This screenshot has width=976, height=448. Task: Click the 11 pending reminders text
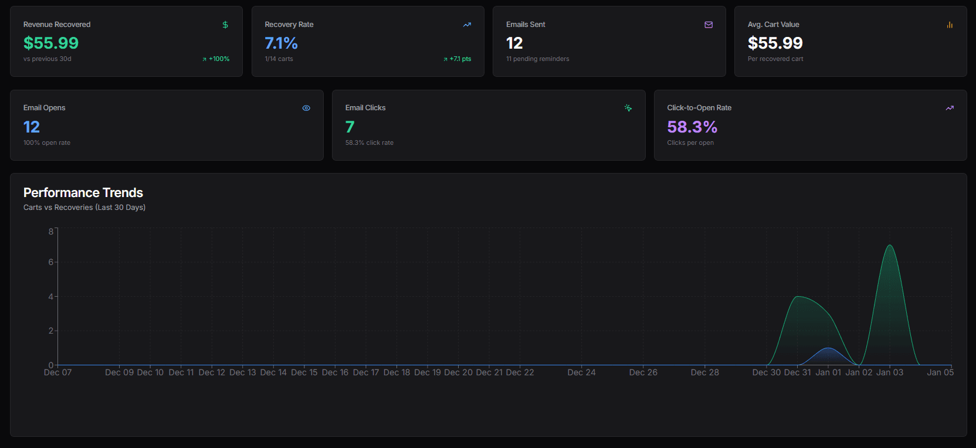pos(538,59)
